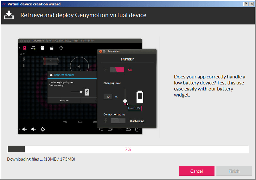
Task: Click the charging battery icon in the Connect charger dialog
Action: [x=87, y=92]
